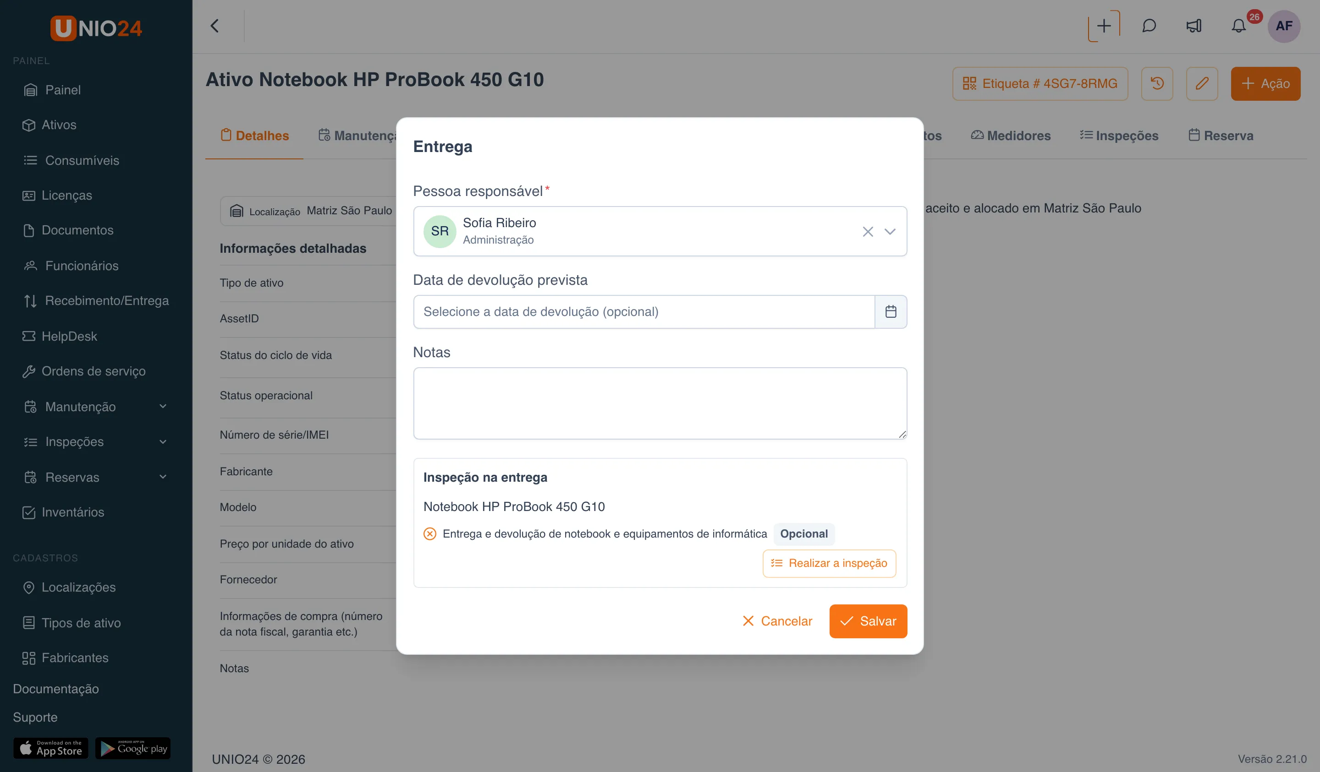Image resolution: width=1320 pixels, height=772 pixels.
Task: Click Cancelar in the Entrega dialog
Action: point(777,621)
